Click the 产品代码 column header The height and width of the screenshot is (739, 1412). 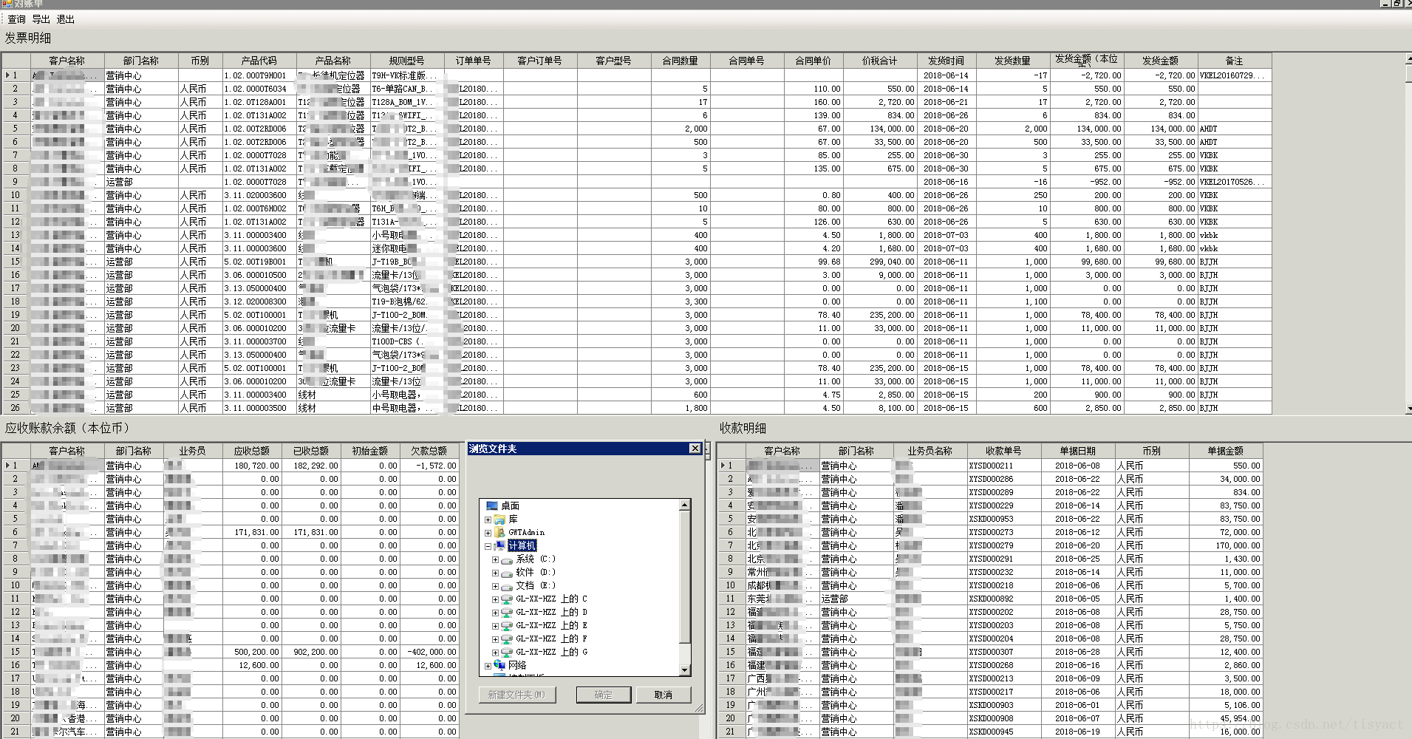pos(259,61)
